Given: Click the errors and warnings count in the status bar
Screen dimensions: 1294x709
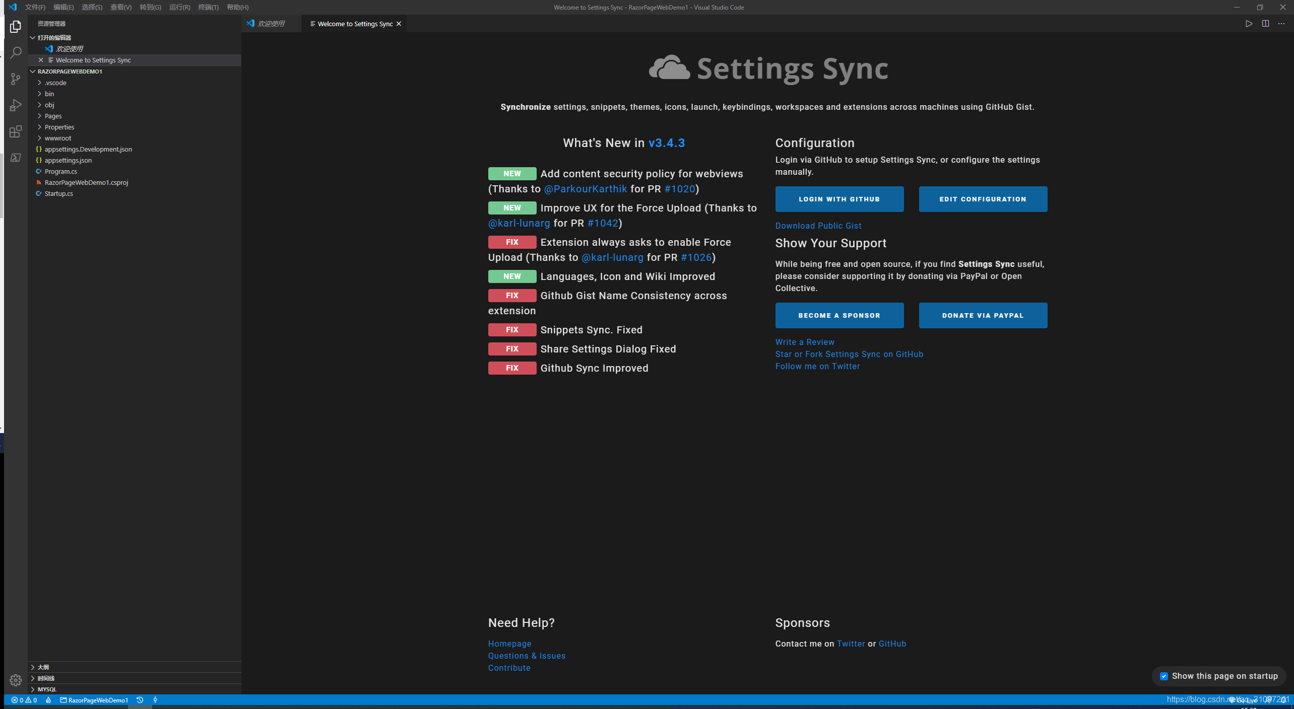Looking at the screenshot, I should point(24,700).
